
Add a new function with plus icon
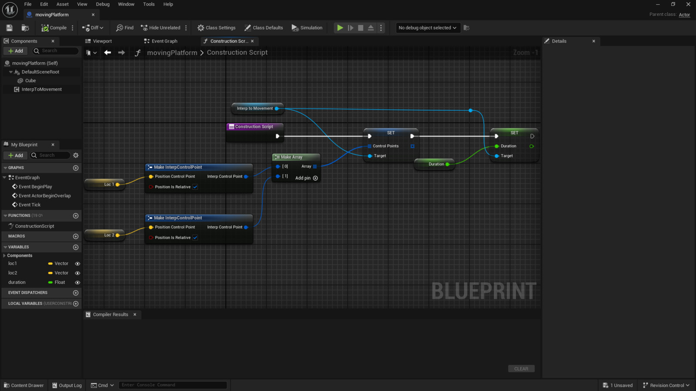coord(76,216)
